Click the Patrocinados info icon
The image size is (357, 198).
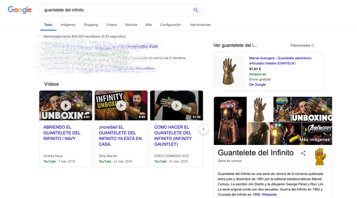(313, 45)
